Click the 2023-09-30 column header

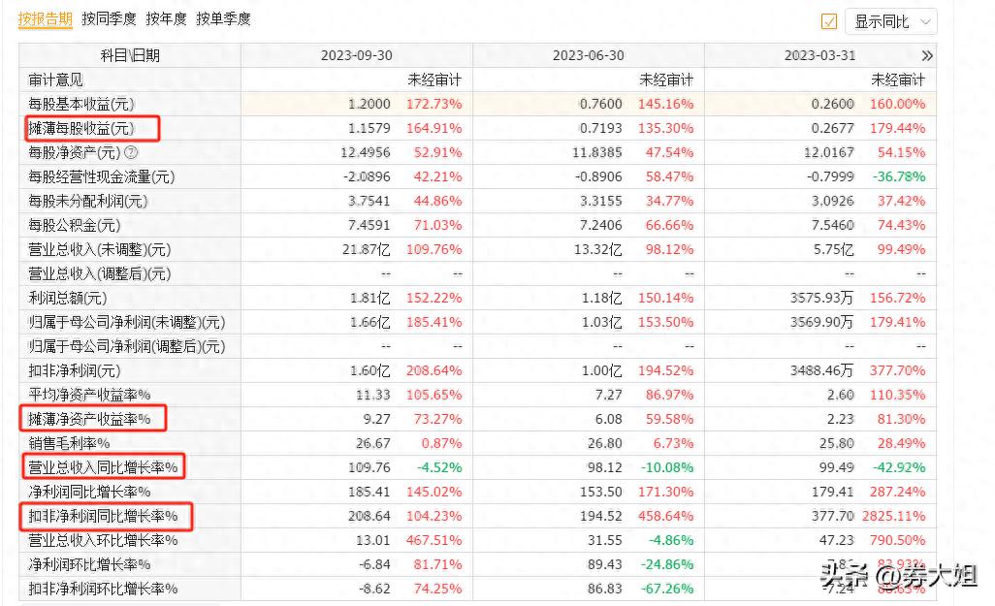click(x=357, y=56)
